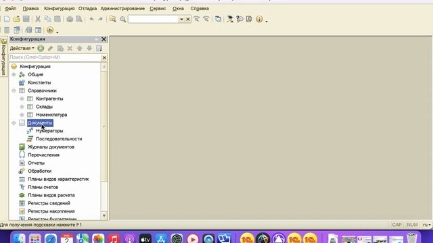Click the Delete cross icon in panel toolbar
This screenshot has height=243, width=433.
click(70, 49)
